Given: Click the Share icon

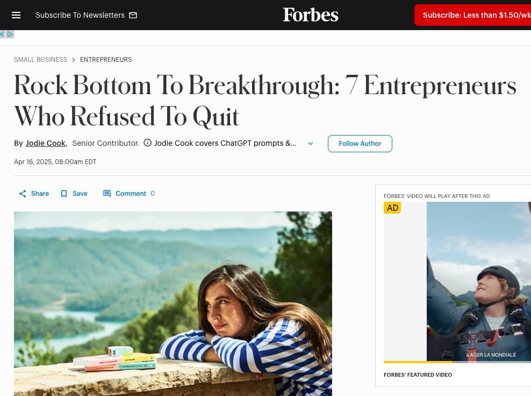Looking at the screenshot, I should pyautogui.click(x=23, y=194).
